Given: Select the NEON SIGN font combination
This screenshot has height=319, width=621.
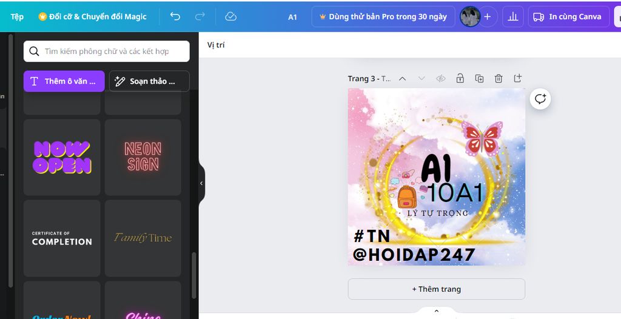Looking at the screenshot, I should click(143, 157).
